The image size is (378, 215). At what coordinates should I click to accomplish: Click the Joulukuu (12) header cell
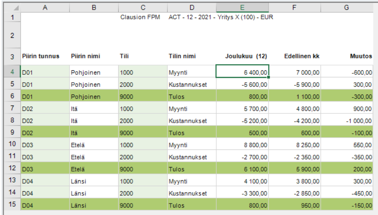242,56
